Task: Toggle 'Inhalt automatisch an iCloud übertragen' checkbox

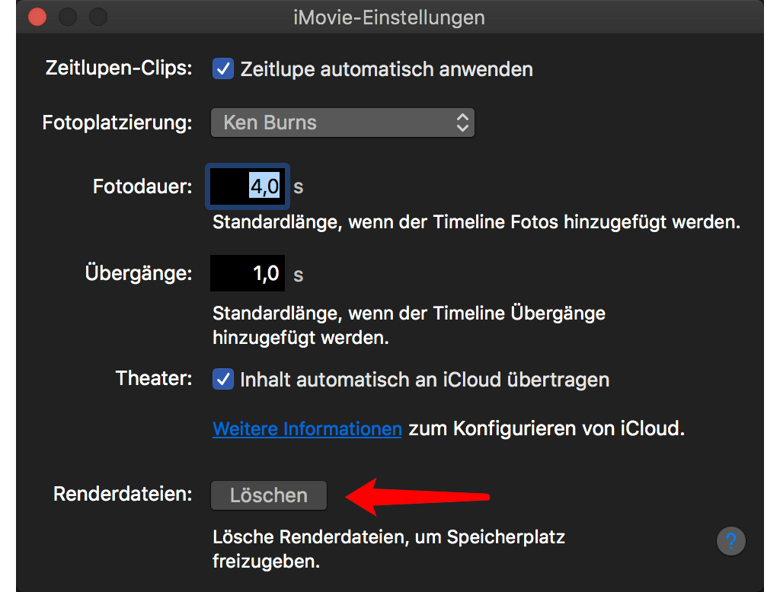Action: click(x=223, y=379)
